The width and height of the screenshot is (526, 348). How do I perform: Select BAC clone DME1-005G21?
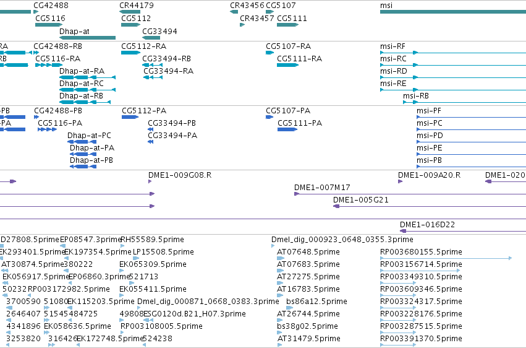[430, 206]
